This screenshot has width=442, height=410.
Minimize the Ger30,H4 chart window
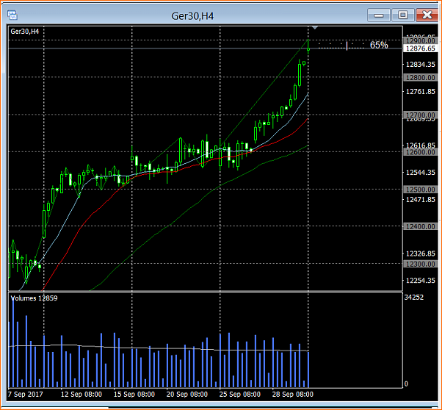pos(379,15)
